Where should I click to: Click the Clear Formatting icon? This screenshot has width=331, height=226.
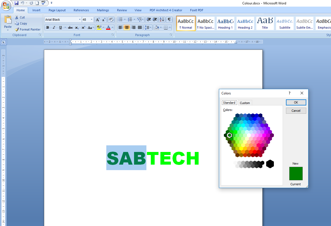(111, 20)
